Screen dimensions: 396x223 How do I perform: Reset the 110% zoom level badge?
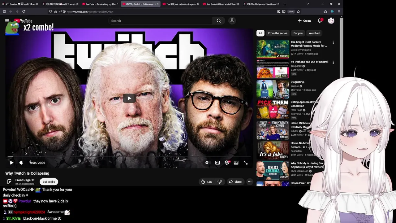click(x=291, y=11)
